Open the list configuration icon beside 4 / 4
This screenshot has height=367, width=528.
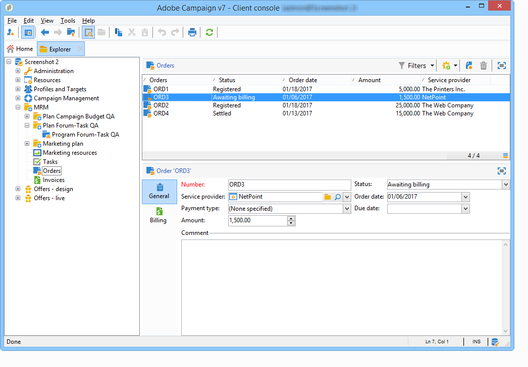505,155
